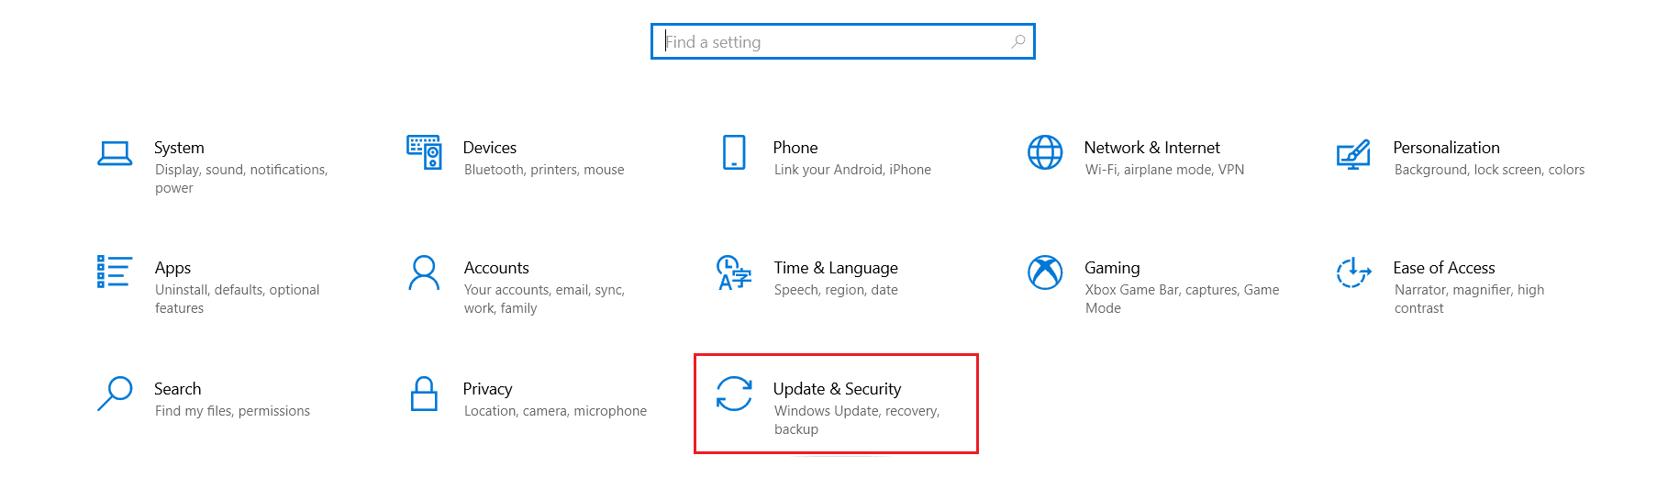Viewport: 1679px width, 500px height.
Task: Click the magnifier icon in search box
Action: 1017,41
